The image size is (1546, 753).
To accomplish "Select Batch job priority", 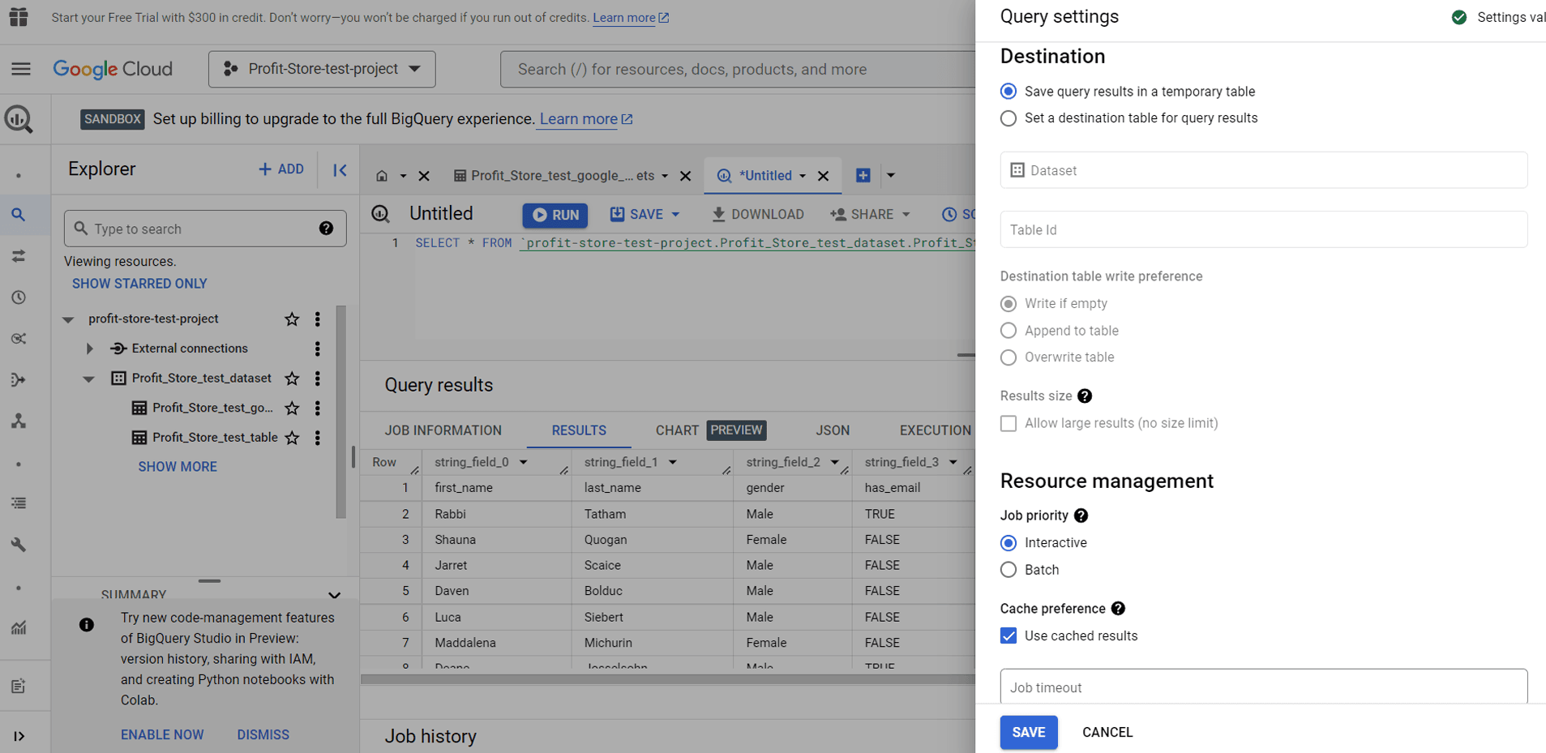I will click(1009, 570).
